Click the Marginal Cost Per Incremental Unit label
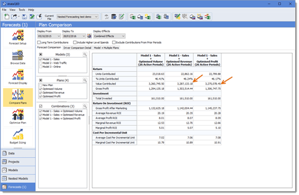Image resolution: width=299 pixels, height=195 pixels. (x=115, y=143)
